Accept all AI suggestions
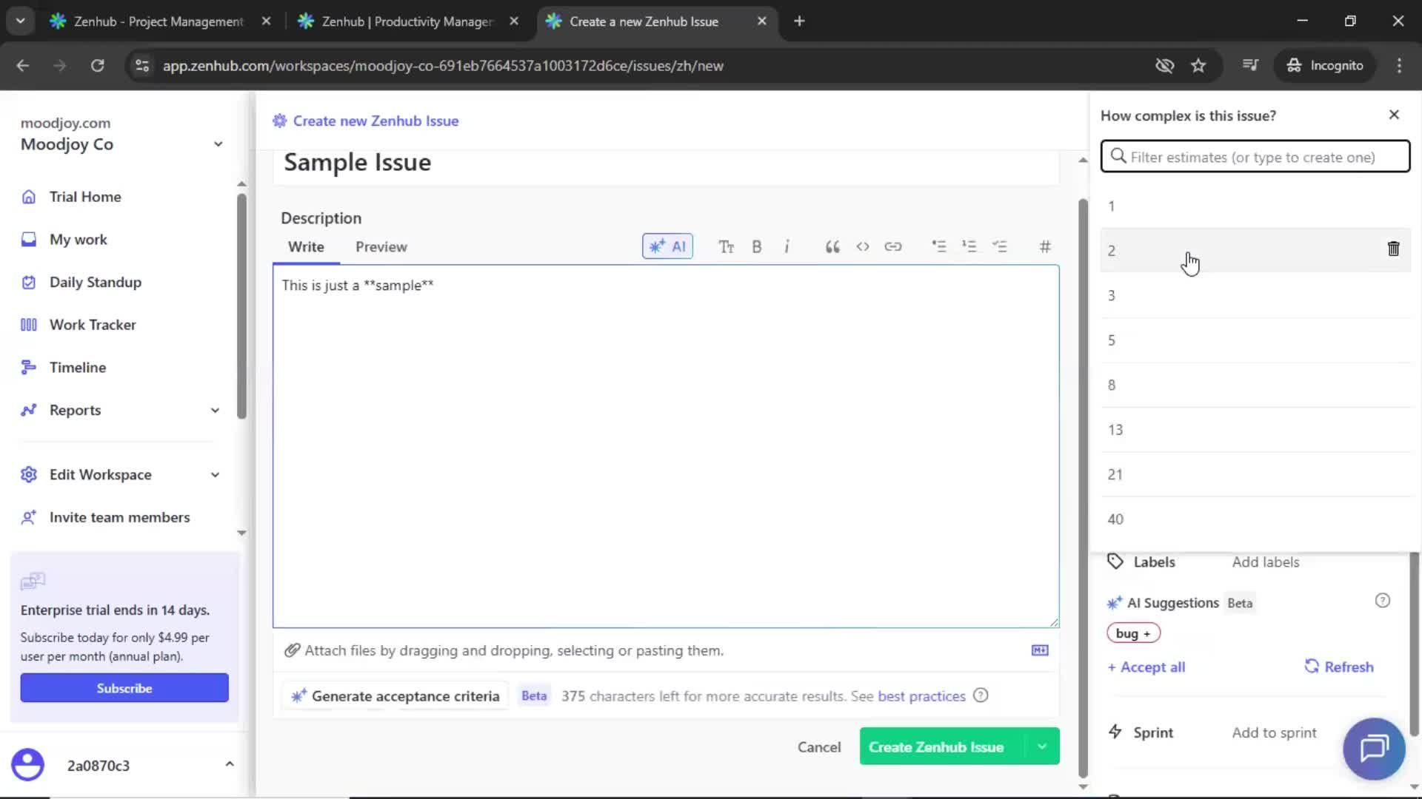 click(x=1146, y=667)
